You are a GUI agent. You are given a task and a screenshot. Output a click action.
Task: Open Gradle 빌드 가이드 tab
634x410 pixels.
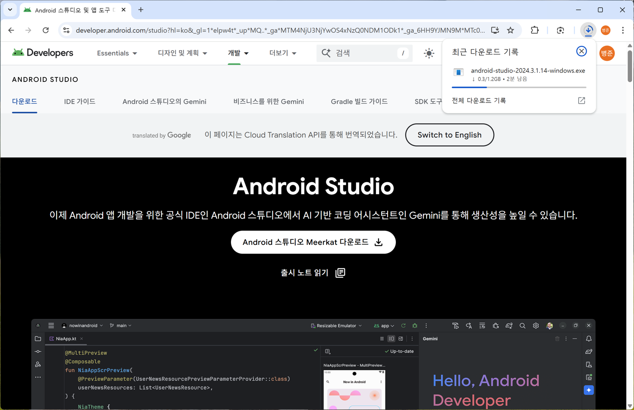pos(359,102)
